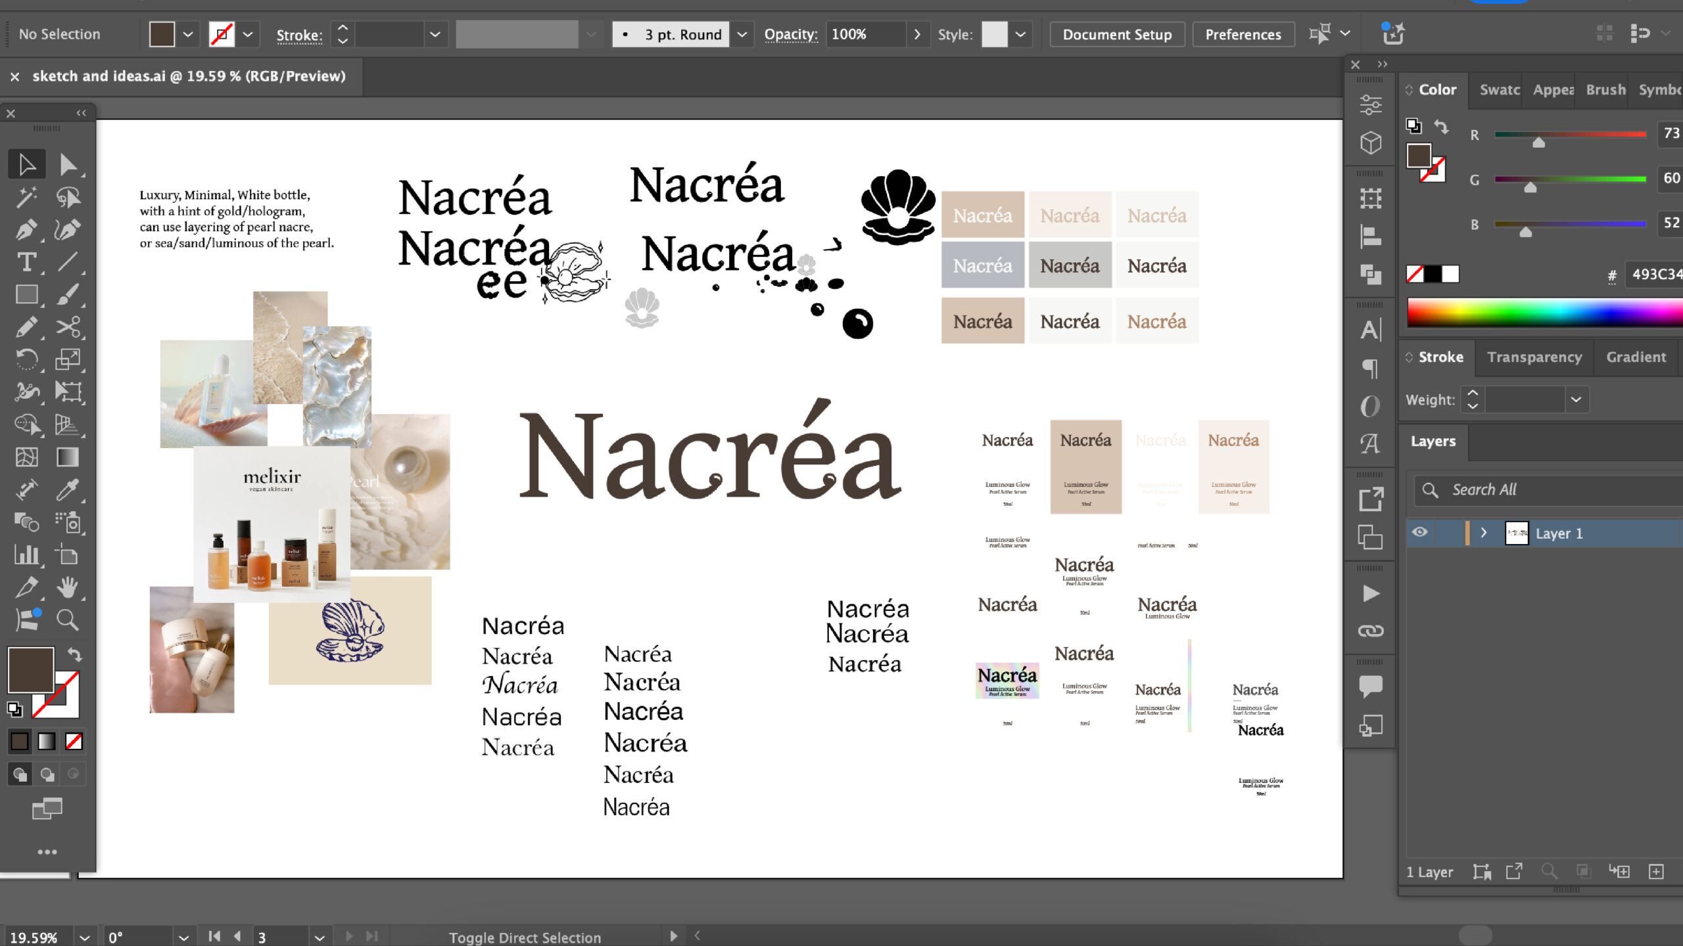Open the Opacity flyout arrow
1683x946 pixels.
[x=917, y=34]
